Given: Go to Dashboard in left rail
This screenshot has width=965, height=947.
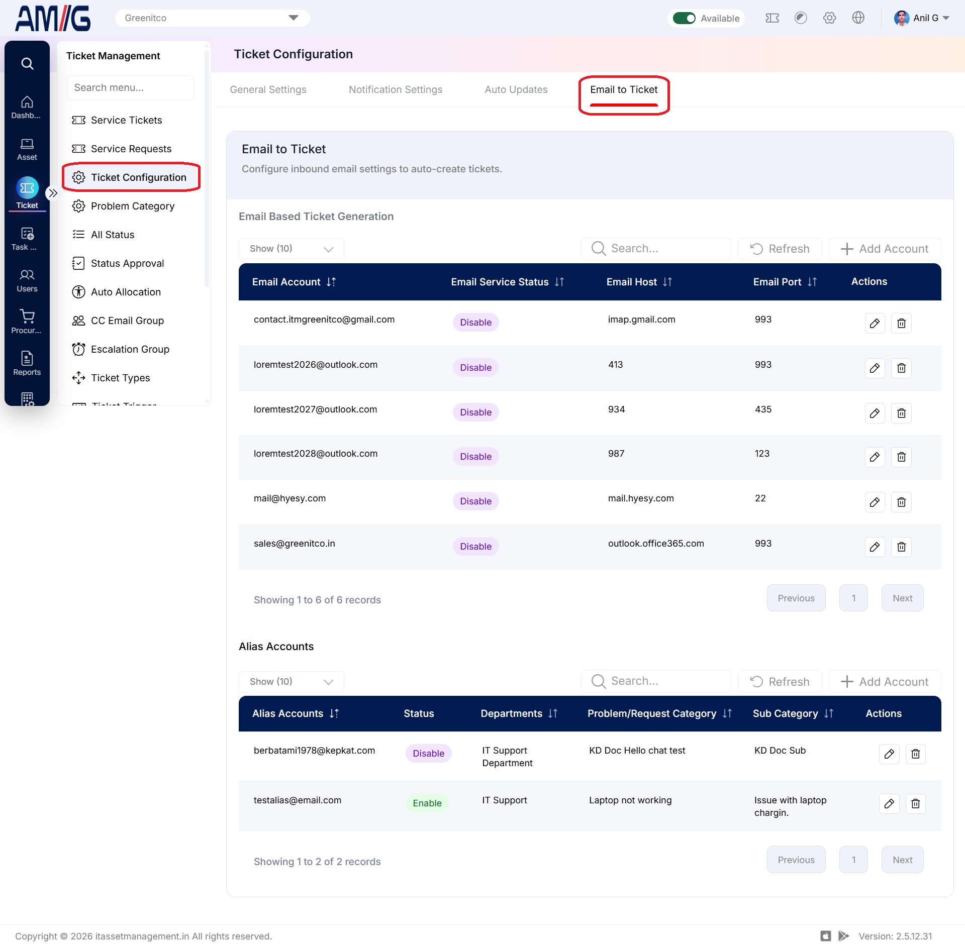Looking at the screenshot, I should (x=27, y=107).
